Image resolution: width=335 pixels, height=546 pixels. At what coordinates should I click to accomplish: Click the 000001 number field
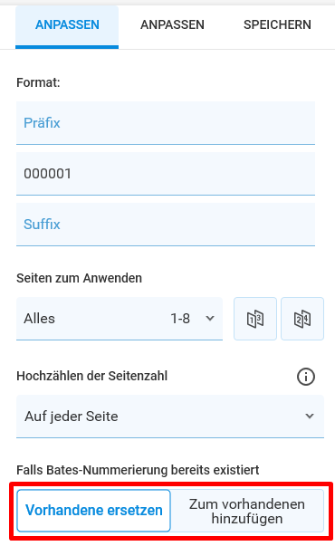click(x=166, y=174)
